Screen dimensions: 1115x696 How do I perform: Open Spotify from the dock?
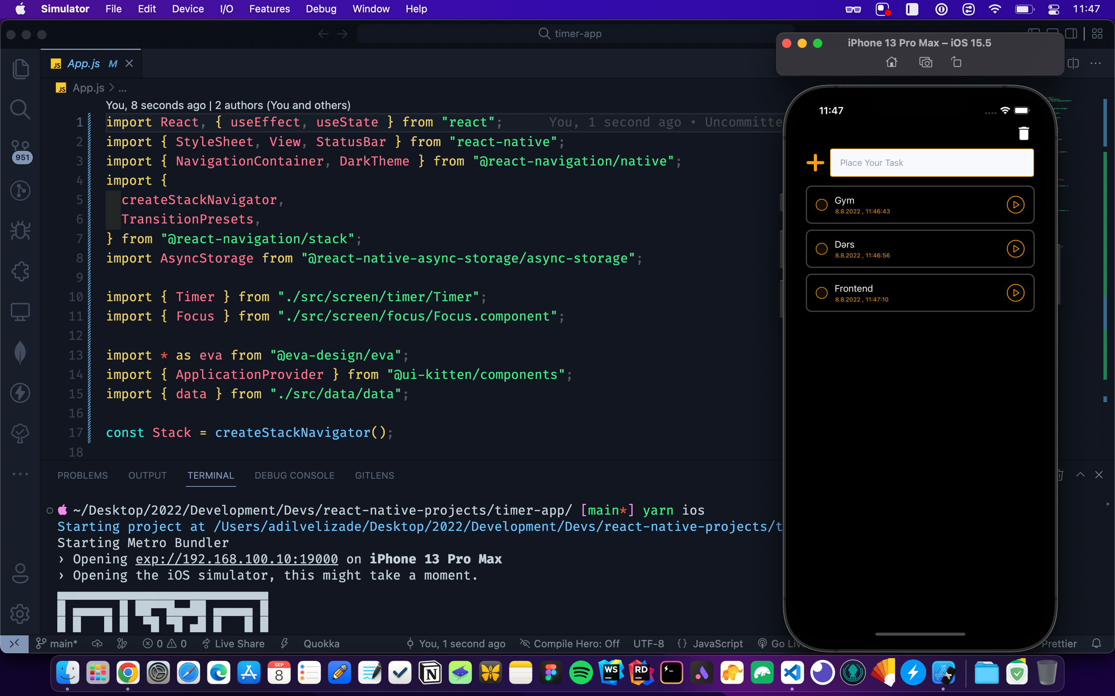581,673
